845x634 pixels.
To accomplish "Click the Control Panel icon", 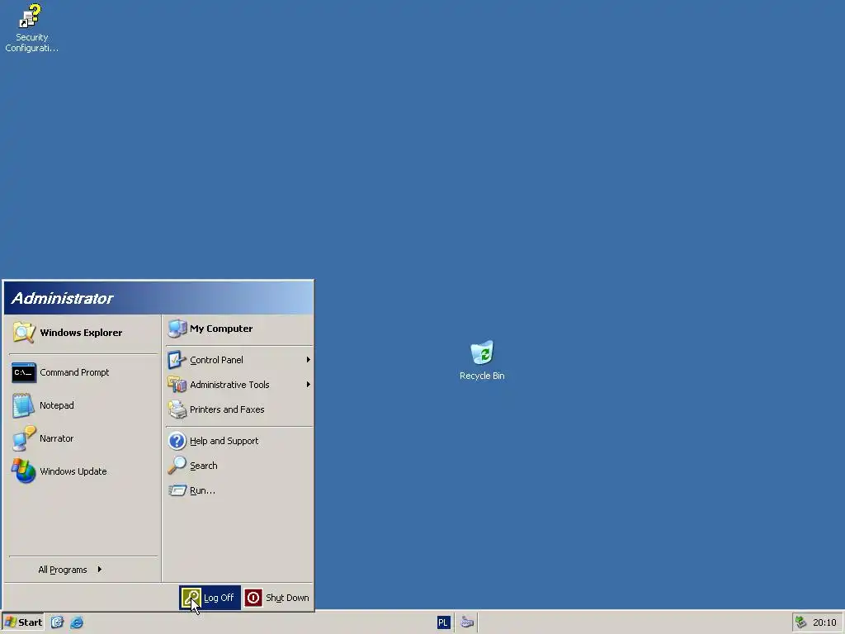I will (x=177, y=360).
